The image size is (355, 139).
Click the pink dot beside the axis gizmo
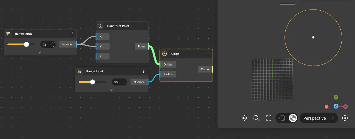click(327, 107)
